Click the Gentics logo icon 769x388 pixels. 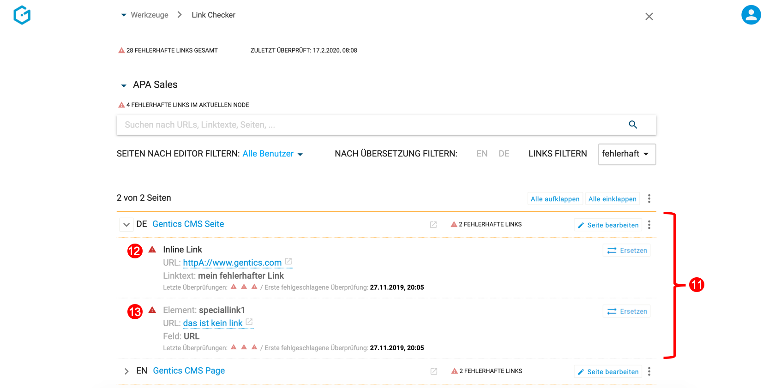coord(22,15)
